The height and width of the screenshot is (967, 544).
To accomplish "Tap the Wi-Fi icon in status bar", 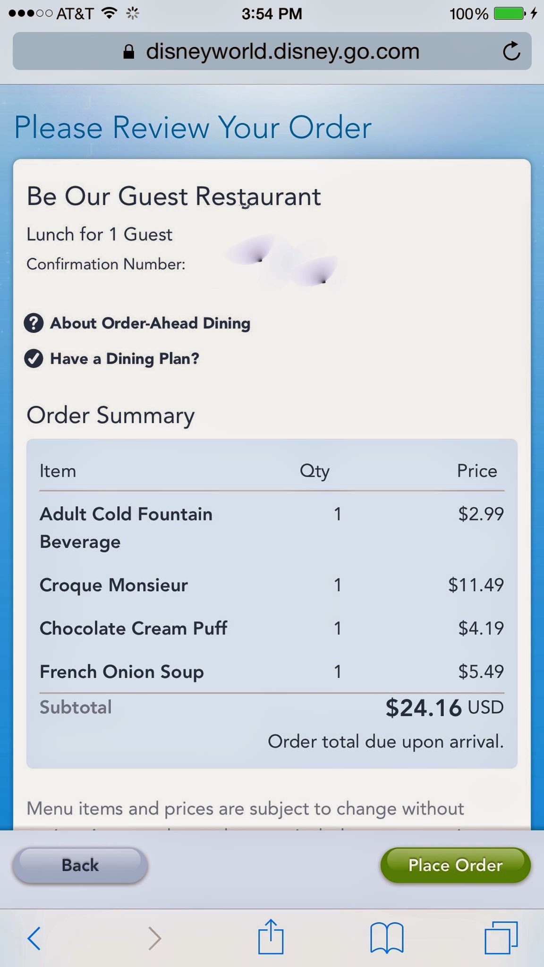I will (x=110, y=14).
